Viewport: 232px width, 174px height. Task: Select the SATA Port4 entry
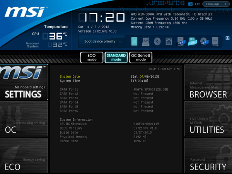69,102
